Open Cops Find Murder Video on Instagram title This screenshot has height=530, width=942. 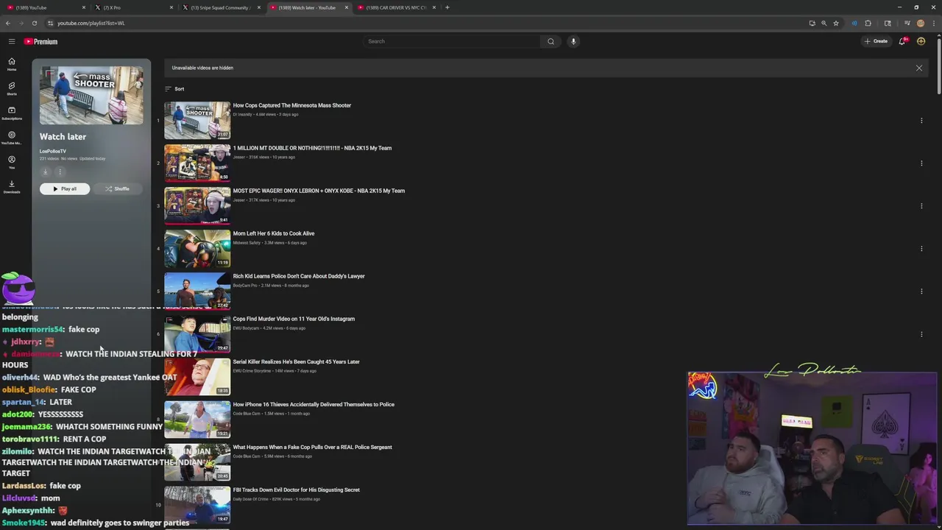(294, 319)
